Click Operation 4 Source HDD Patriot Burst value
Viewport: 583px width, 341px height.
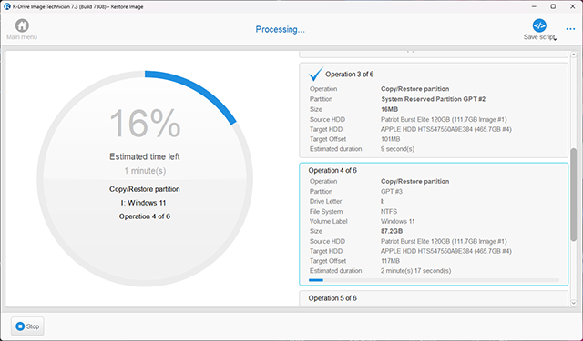point(444,241)
